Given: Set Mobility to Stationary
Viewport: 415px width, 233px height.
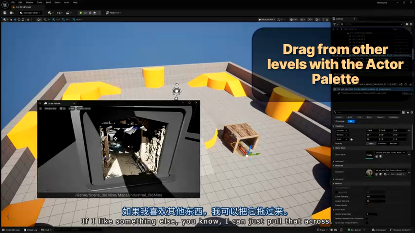Looking at the screenshot, I should (x=382, y=143).
